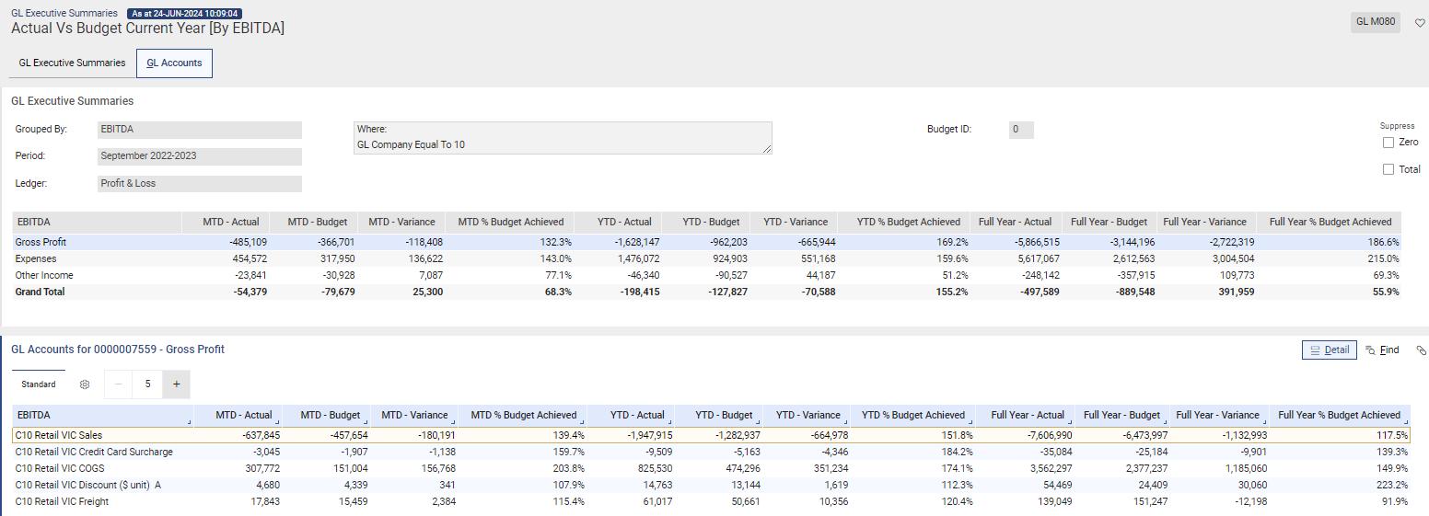Open the Find search tool

coord(1382,350)
